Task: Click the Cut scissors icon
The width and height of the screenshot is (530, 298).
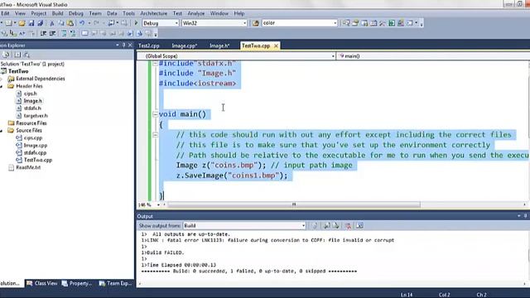Action: point(51,23)
